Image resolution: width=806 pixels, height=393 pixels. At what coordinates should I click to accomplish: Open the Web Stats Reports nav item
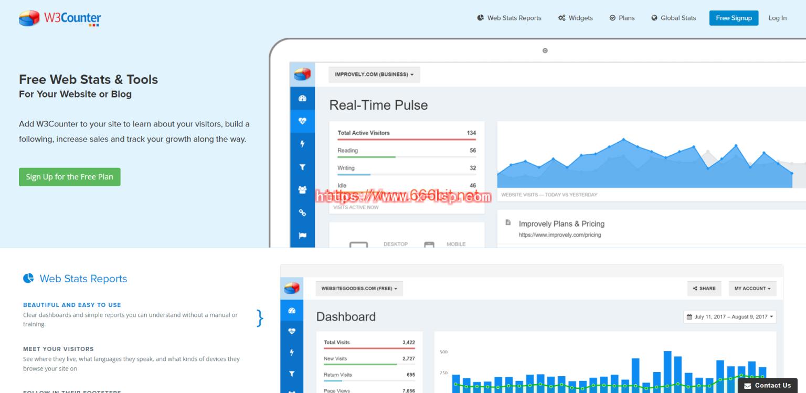click(x=509, y=18)
